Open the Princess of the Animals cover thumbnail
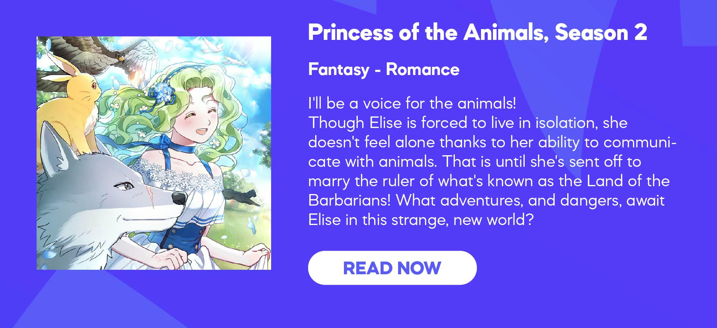 (x=154, y=153)
